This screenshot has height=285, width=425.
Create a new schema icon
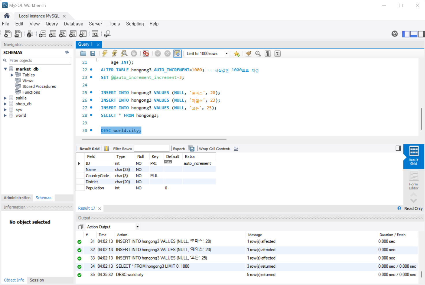(x=42, y=34)
